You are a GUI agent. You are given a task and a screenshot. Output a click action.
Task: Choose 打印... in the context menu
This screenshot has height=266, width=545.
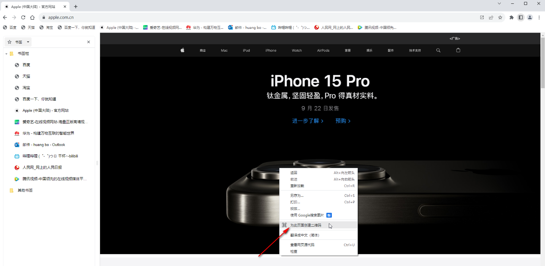[319, 202]
